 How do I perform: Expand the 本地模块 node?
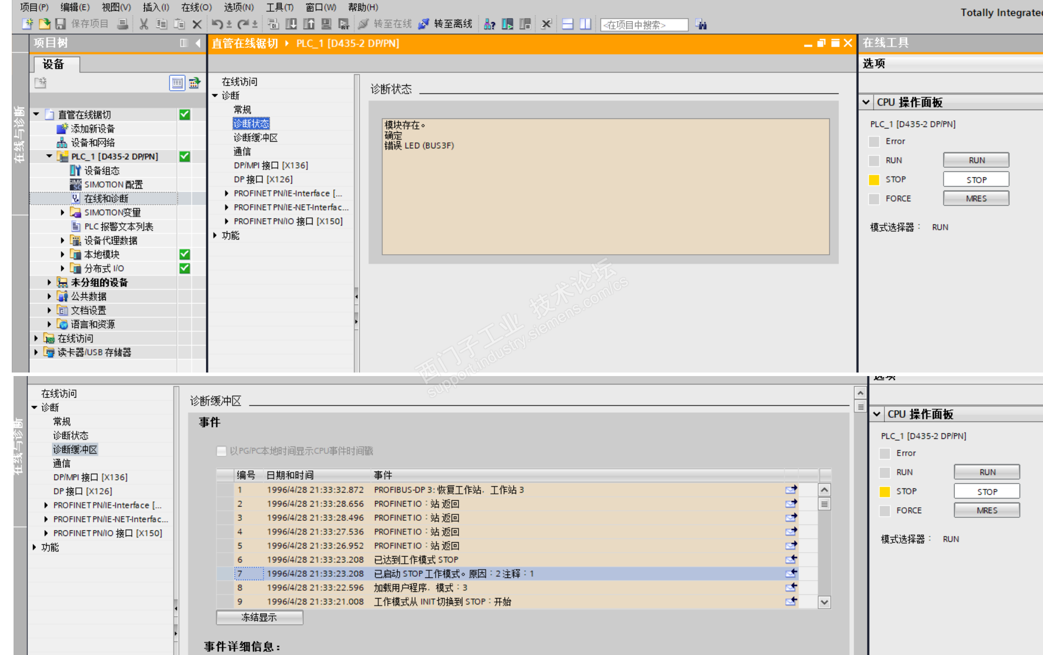pyautogui.click(x=63, y=254)
